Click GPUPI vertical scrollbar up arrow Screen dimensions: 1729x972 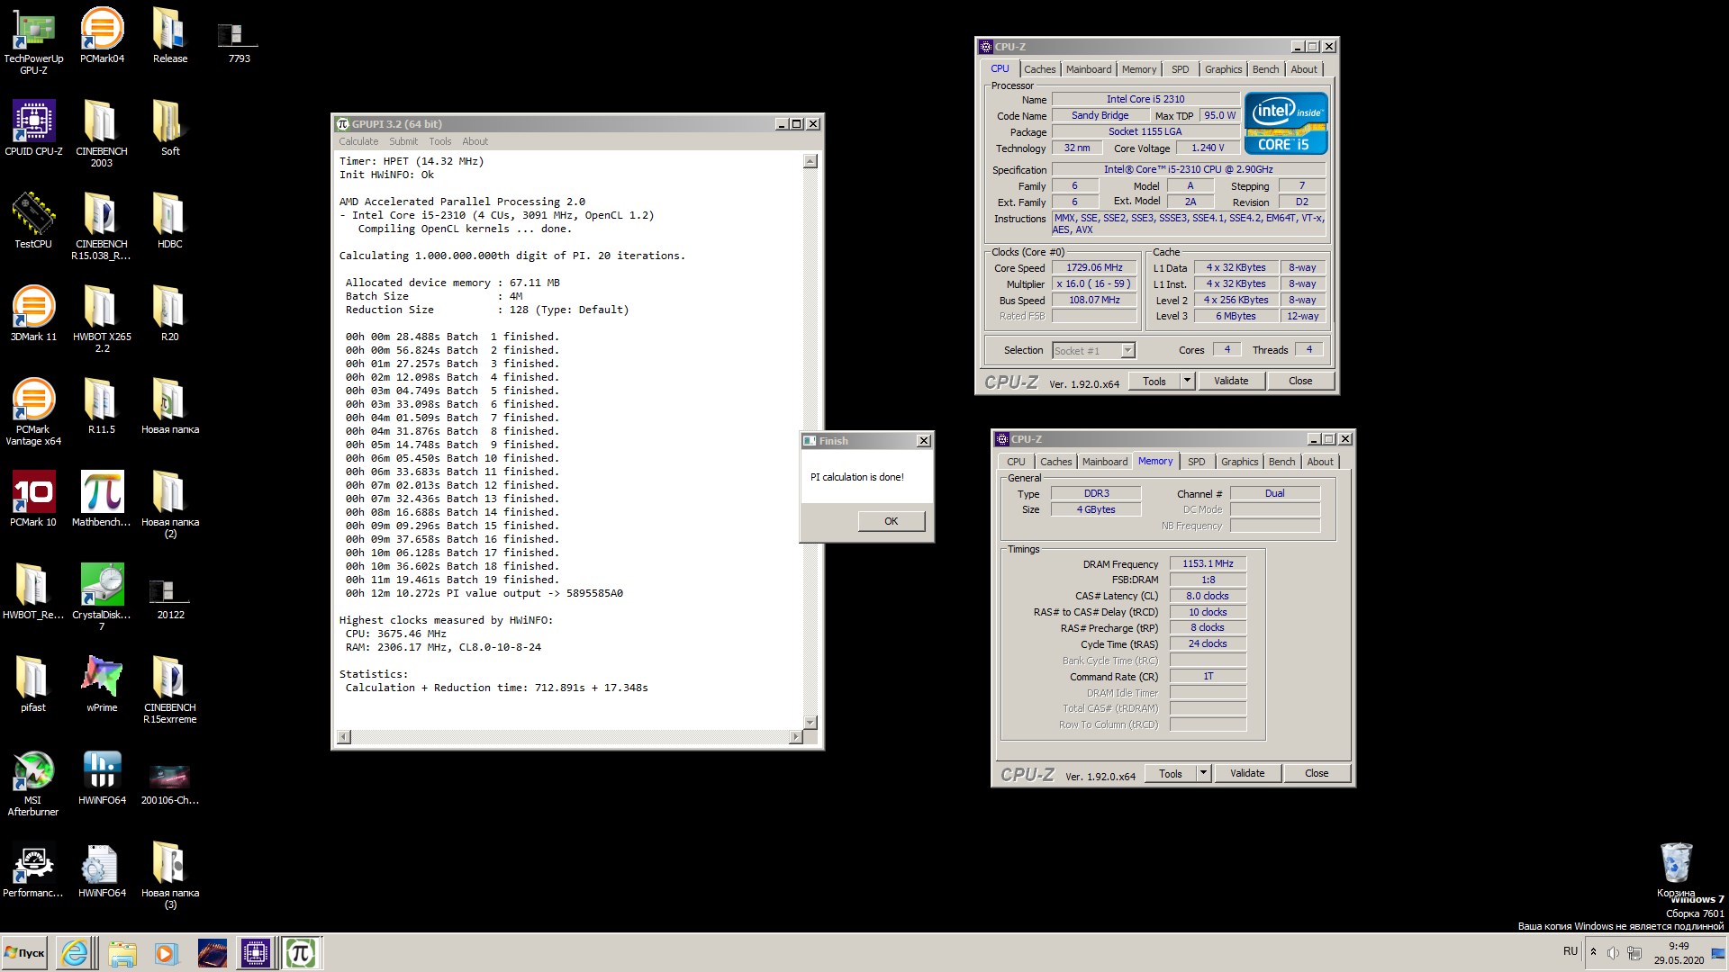810,161
